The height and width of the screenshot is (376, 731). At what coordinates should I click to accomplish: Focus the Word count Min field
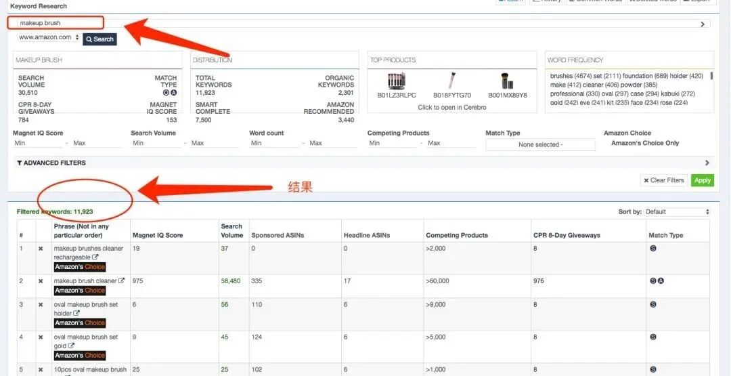click(274, 143)
